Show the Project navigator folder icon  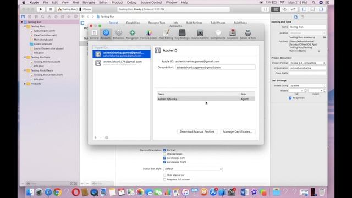23,16
